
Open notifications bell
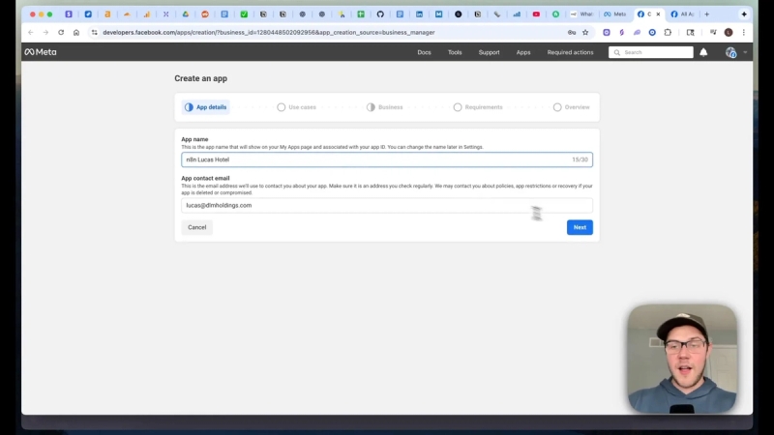click(703, 52)
